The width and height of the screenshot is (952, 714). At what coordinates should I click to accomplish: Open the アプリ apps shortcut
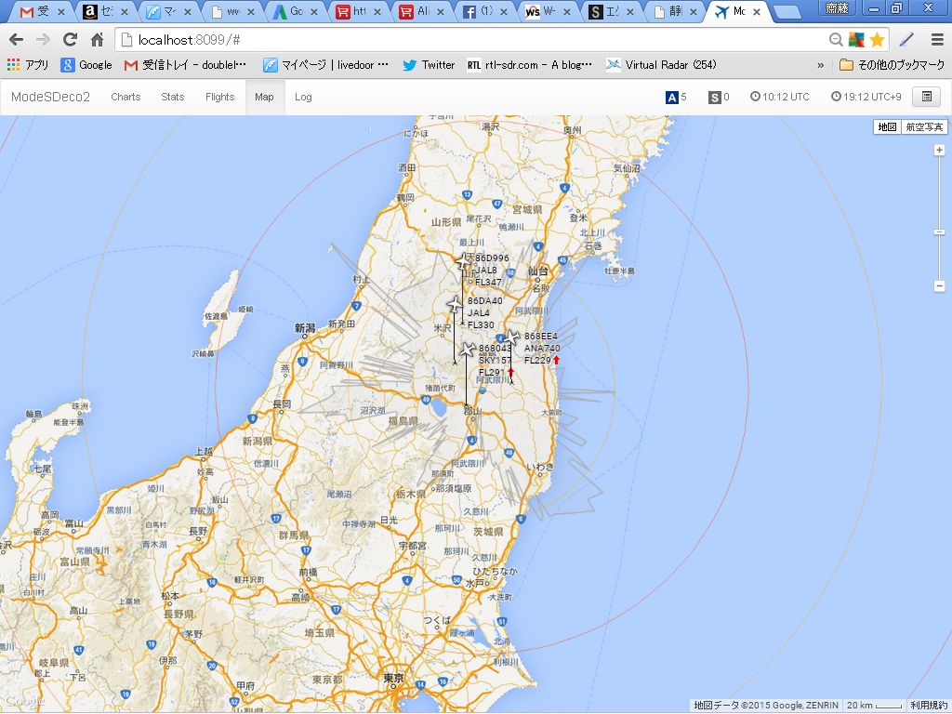click(x=28, y=64)
